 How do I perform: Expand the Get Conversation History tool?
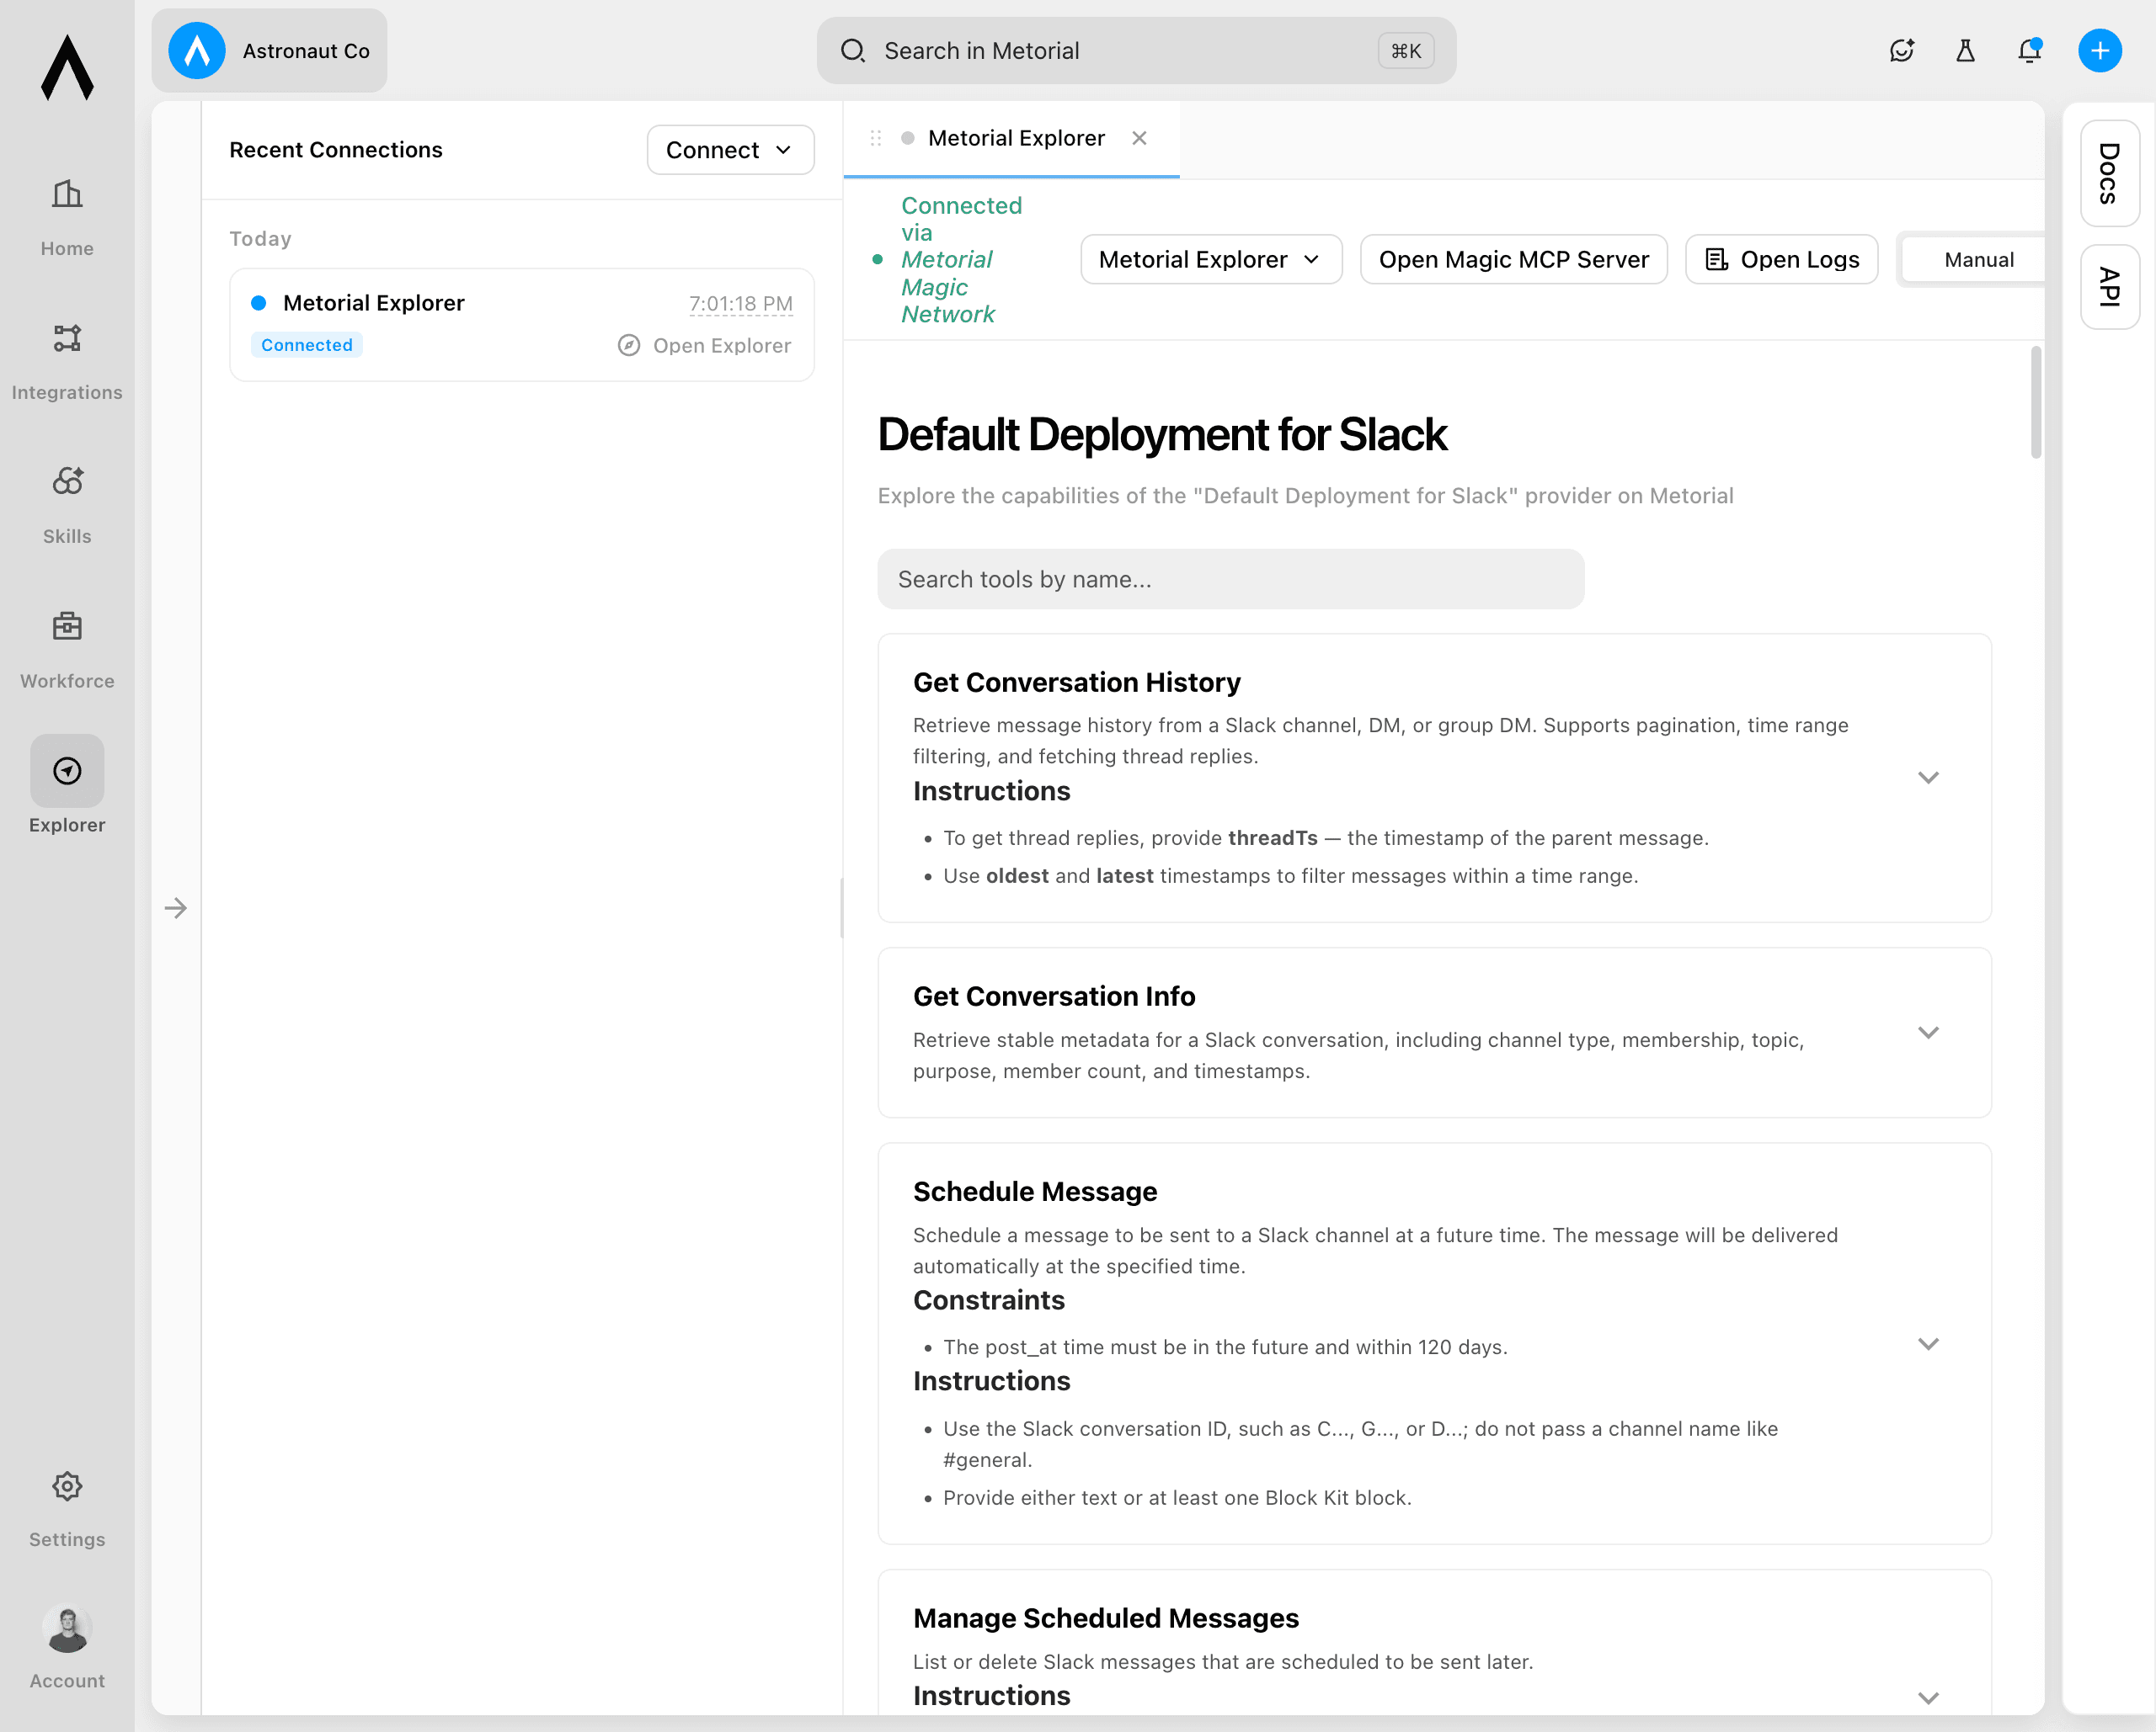coord(1928,778)
